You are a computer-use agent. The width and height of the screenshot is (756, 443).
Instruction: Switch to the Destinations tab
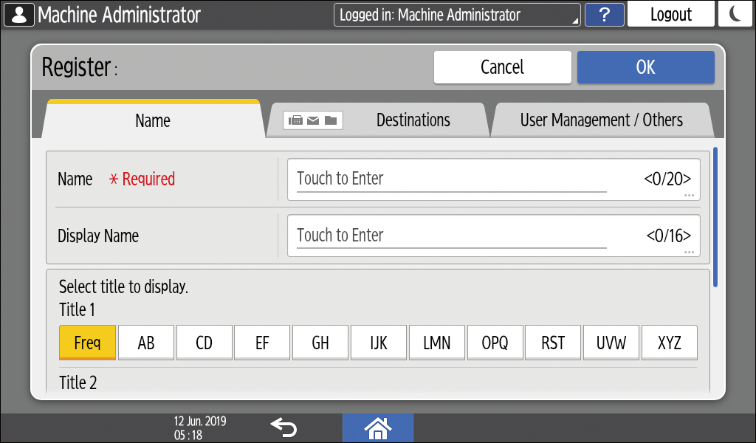[x=413, y=120]
